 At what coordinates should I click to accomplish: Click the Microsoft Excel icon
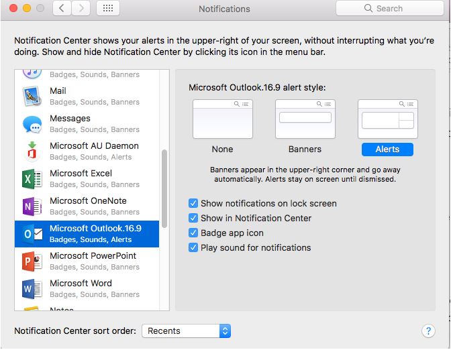tap(32, 179)
